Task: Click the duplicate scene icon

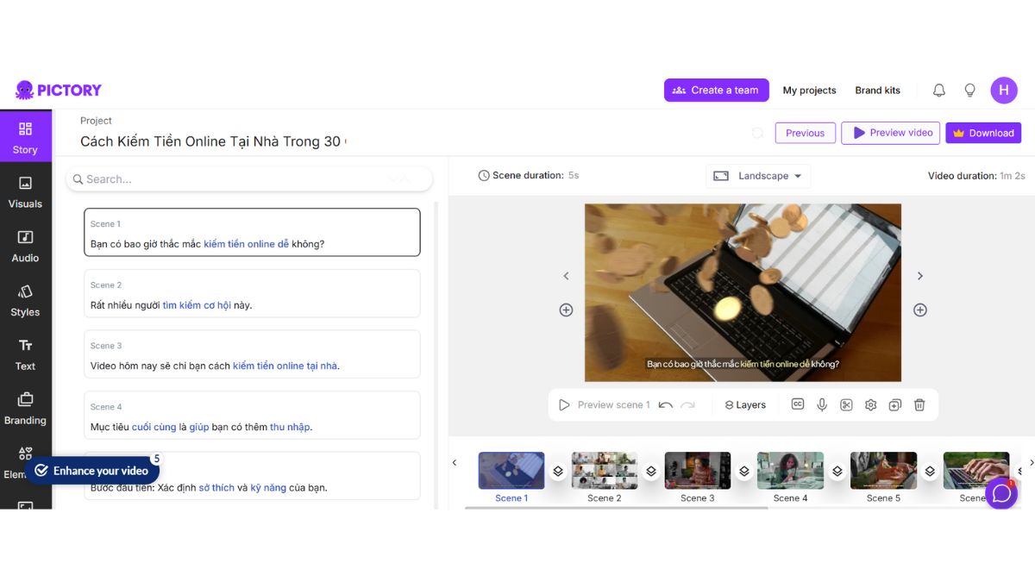Action: (895, 404)
